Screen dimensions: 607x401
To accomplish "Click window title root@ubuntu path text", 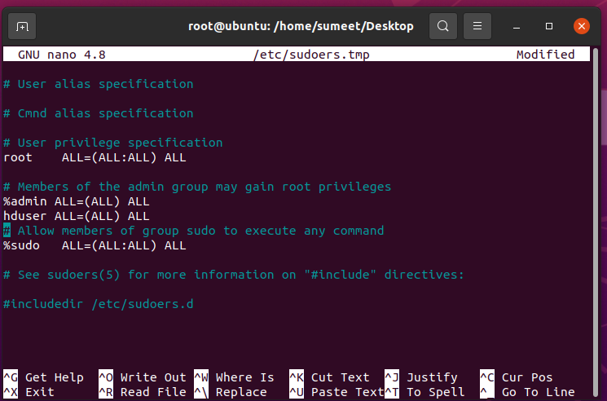I will point(301,26).
